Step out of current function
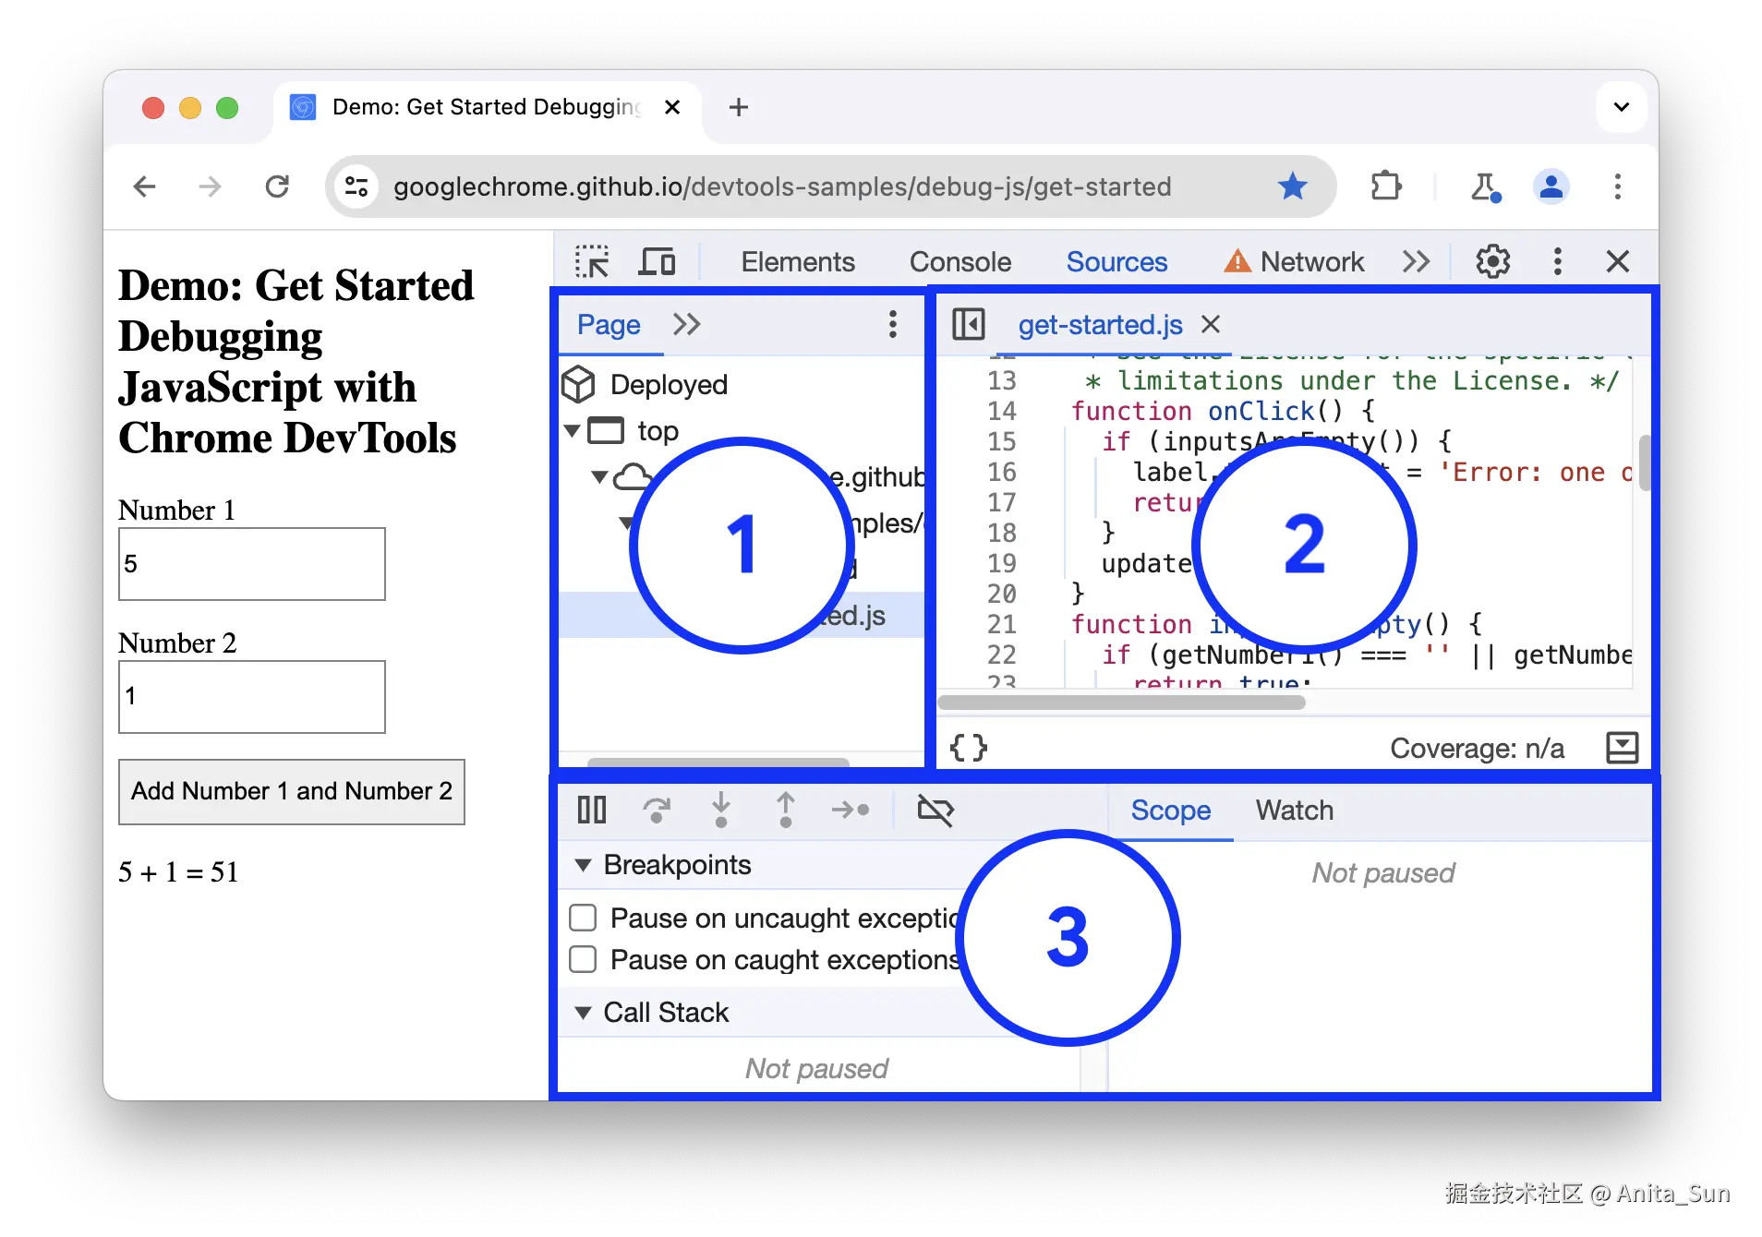 pos(786,811)
